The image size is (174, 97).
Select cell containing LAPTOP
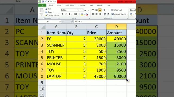click(56, 76)
